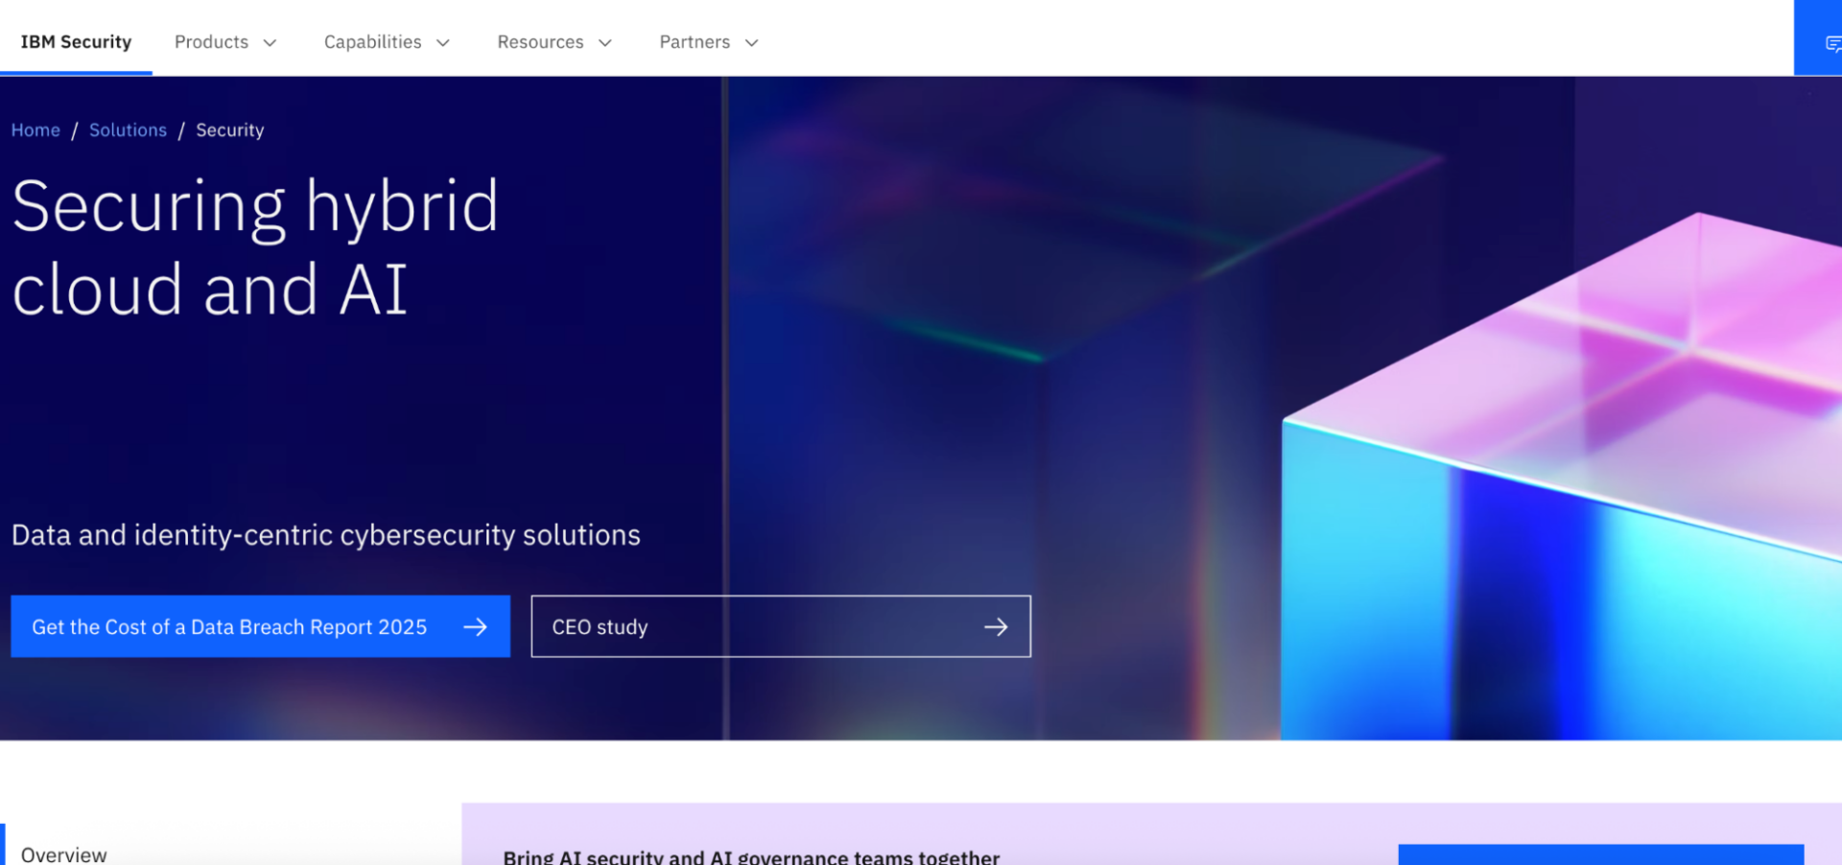Select Overview in the side navigation
The height and width of the screenshot is (865, 1842).
pyautogui.click(x=64, y=853)
